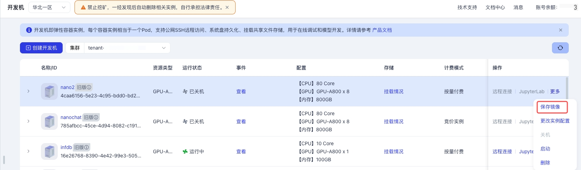
Task: Select 保存镜像 from the more menu
Action: pos(550,107)
